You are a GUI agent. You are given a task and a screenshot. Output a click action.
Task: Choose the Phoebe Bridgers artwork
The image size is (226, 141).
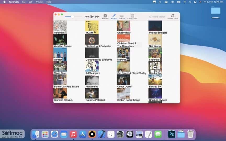(x=155, y=26)
